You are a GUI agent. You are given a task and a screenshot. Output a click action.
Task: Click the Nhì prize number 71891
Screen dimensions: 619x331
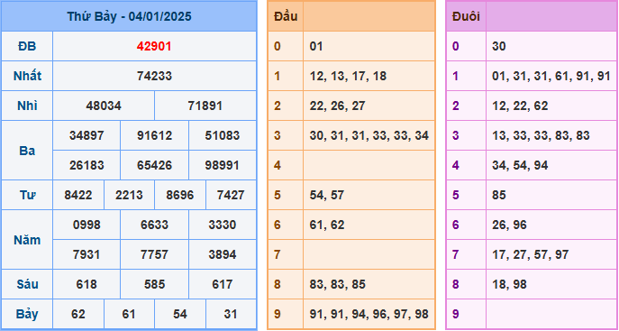tap(205, 106)
